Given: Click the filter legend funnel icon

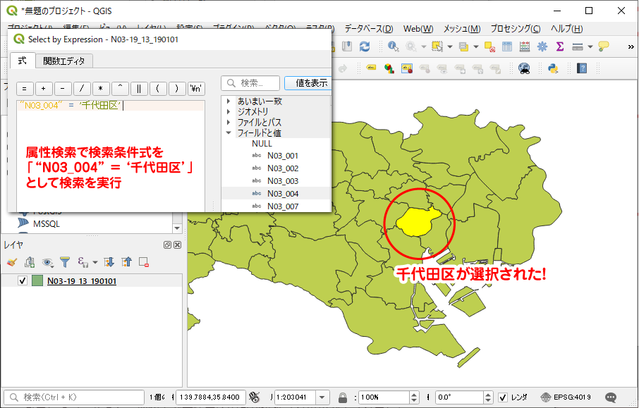Looking at the screenshot, I should (65, 262).
